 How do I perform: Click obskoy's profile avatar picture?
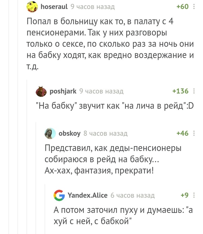[x=50, y=134]
